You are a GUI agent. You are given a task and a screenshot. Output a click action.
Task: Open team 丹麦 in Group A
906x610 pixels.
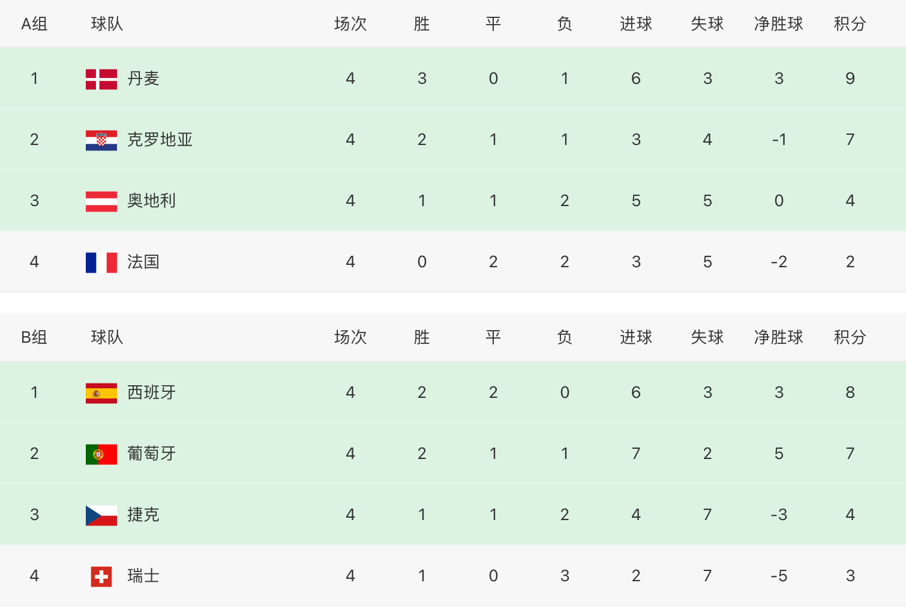[x=143, y=78]
